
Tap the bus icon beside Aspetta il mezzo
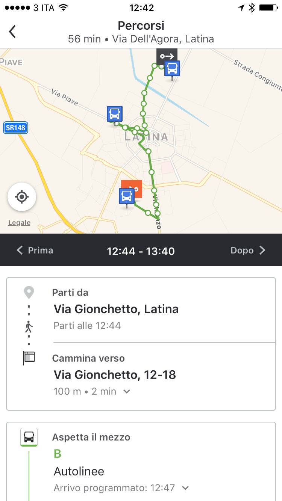coord(29,437)
